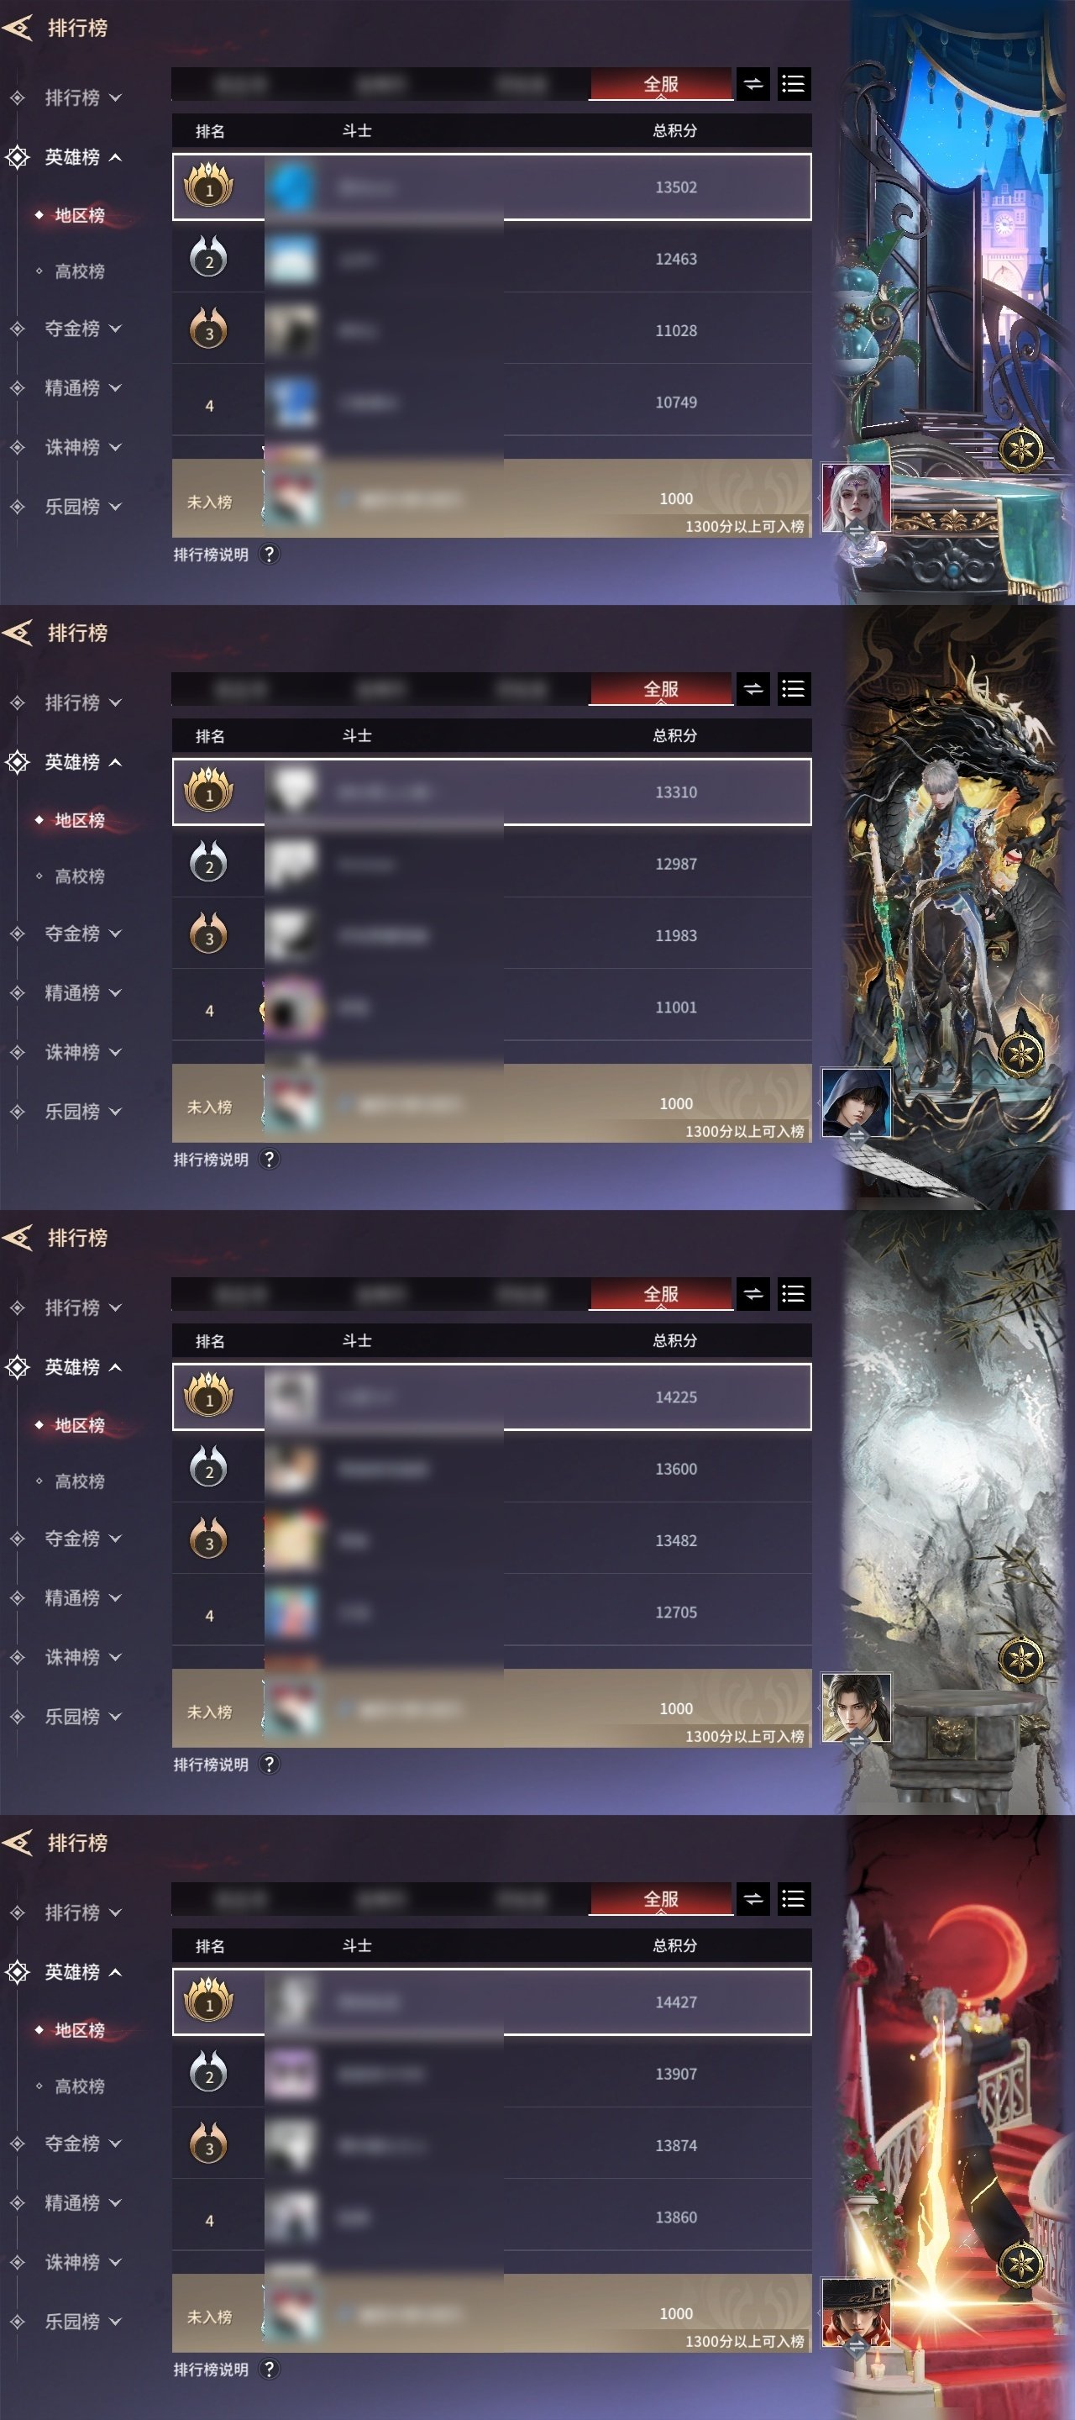Image resolution: width=1075 pixels, height=2420 pixels.
Task: Click the gold flower emblem on the dragon warrior artwork
Action: 1020,1054
